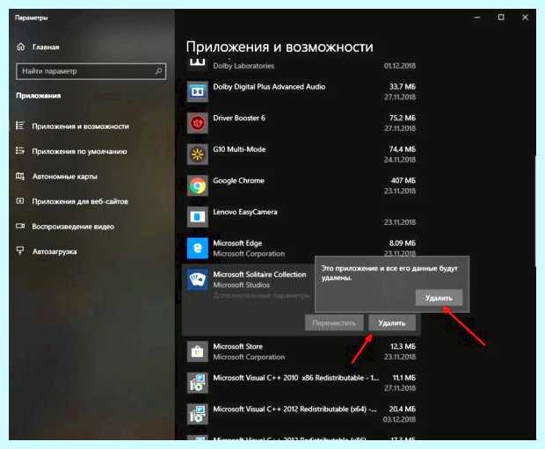
Task: Click the Lenovo EasyCamera app icon
Action: pos(198,217)
